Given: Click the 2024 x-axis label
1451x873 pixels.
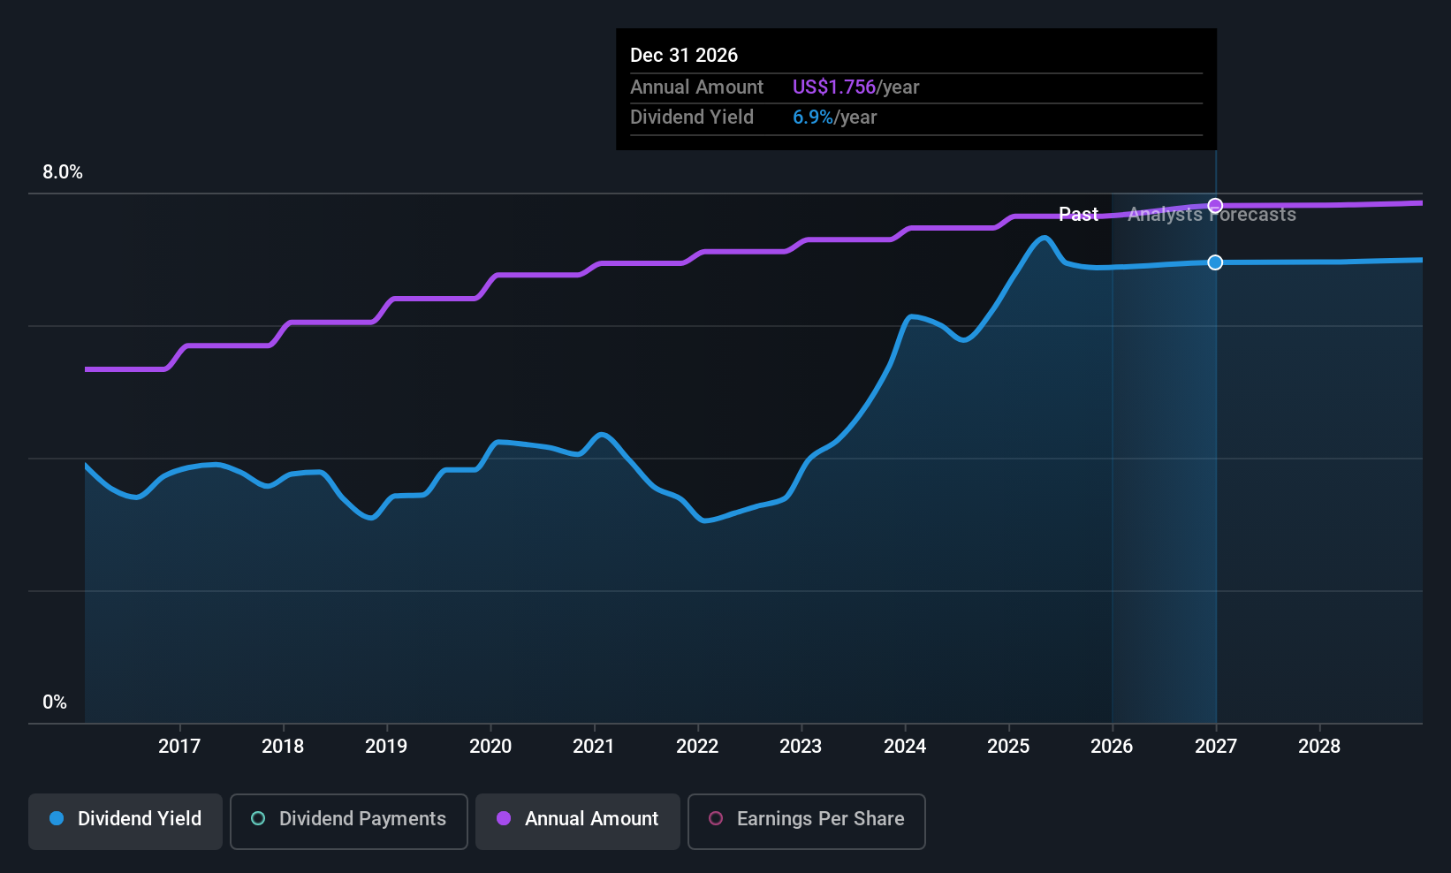Looking at the screenshot, I should click(x=905, y=746).
